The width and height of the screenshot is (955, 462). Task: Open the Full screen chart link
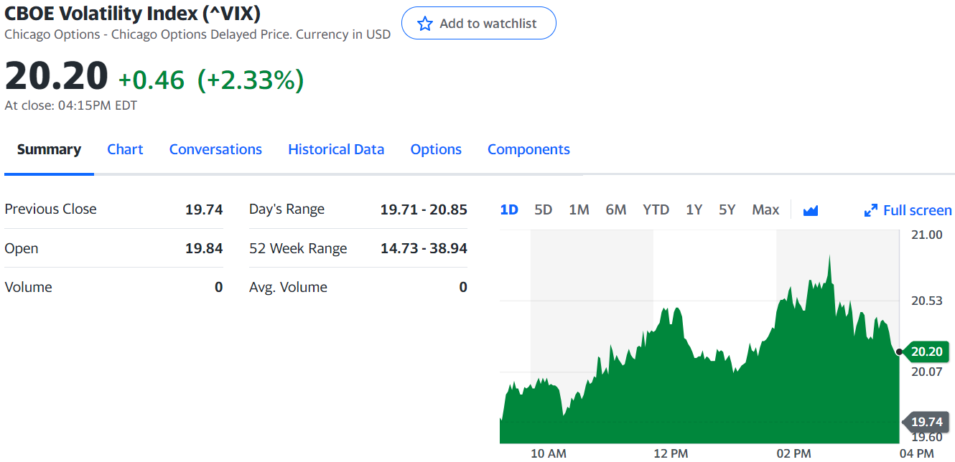pos(908,210)
